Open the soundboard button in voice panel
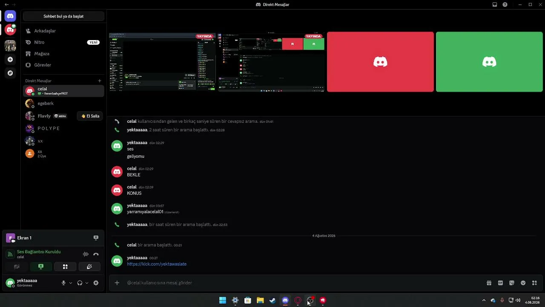The width and height of the screenshot is (545, 307). pos(89,266)
